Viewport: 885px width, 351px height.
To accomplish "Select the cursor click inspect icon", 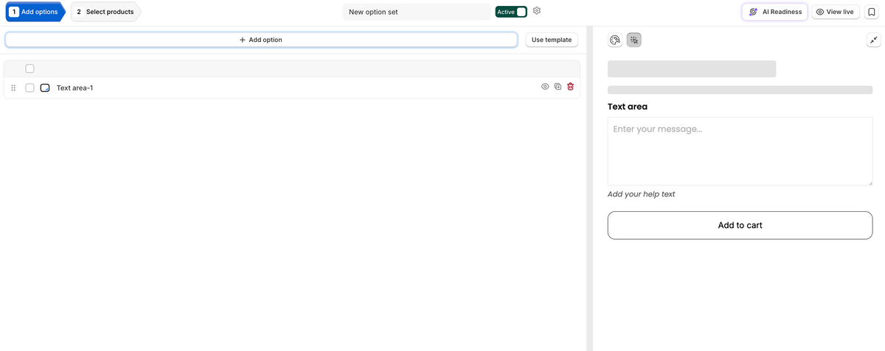I will [634, 40].
